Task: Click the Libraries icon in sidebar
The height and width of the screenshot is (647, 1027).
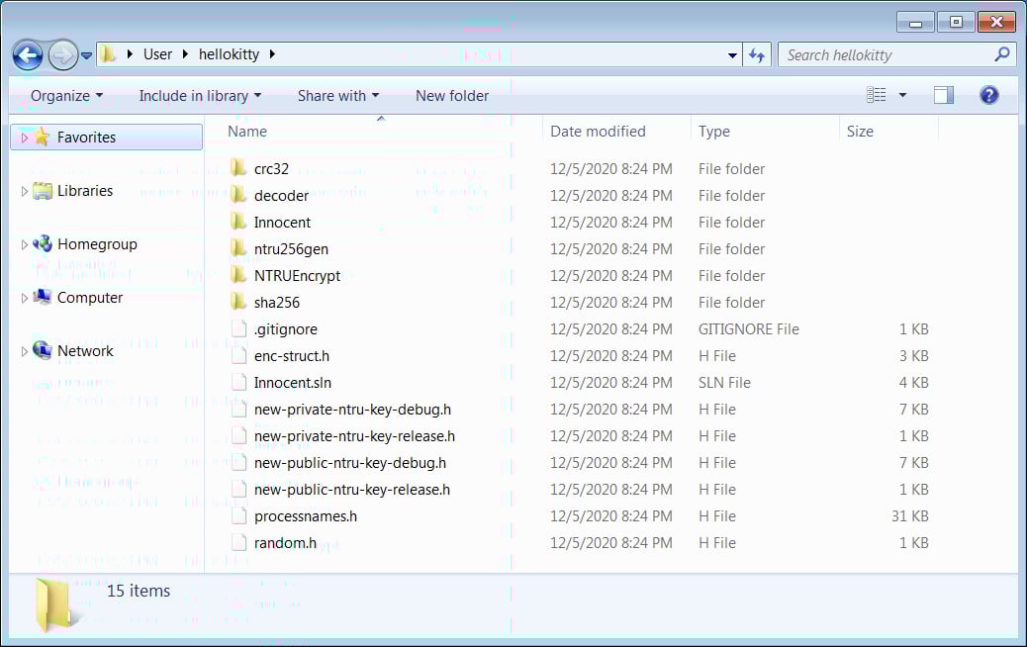Action: pos(43,191)
